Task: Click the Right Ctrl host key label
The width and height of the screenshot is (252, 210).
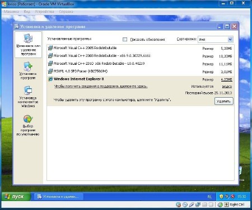Action: [237, 204]
